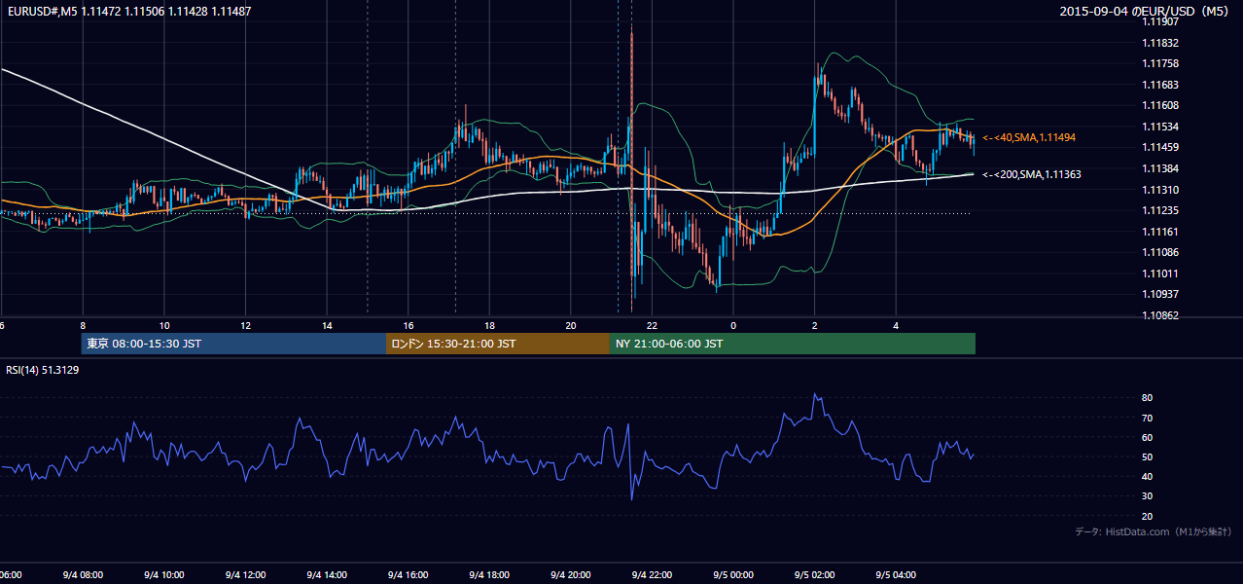1243x584 pixels.
Task: Click price level 1.11235 on axis
Action: pyautogui.click(x=1161, y=210)
